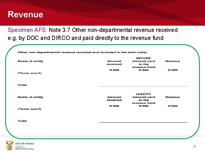Click the line "e.g. by DOC and DIRCO"

(39, 38)
